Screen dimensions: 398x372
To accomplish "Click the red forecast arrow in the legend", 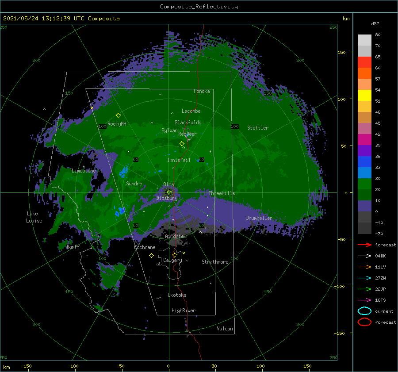I will pyautogui.click(x=364, y=245).
